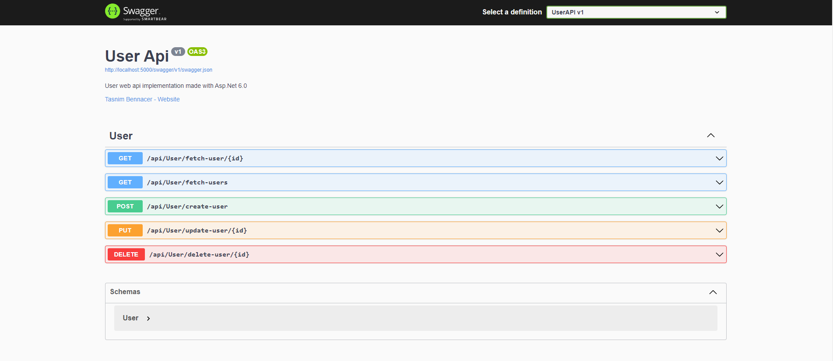
Task: Click the User Api title
Action: [137, 56]
